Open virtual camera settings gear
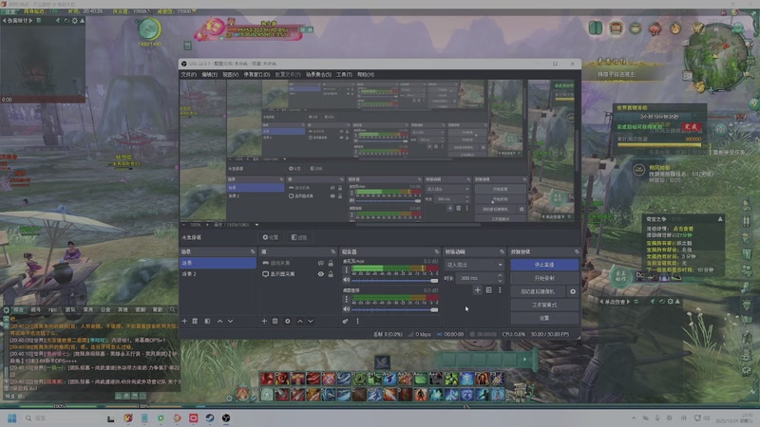Viewport: 760px width, 427px height. coord(573,291)
